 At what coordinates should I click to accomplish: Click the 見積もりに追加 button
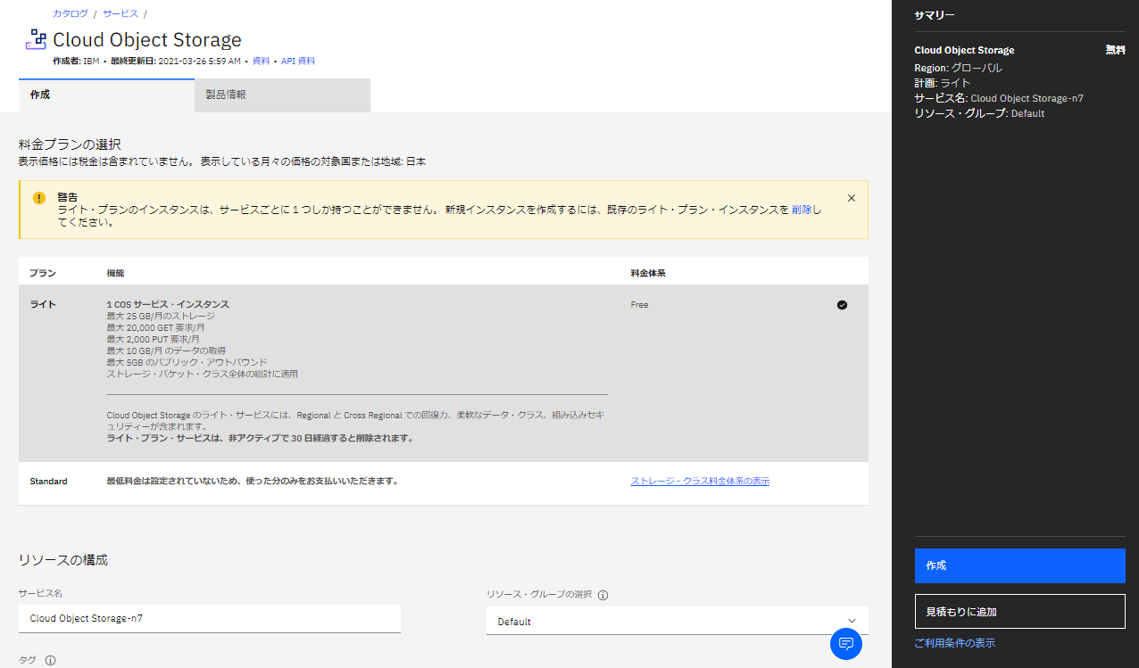coord(1020,612)
